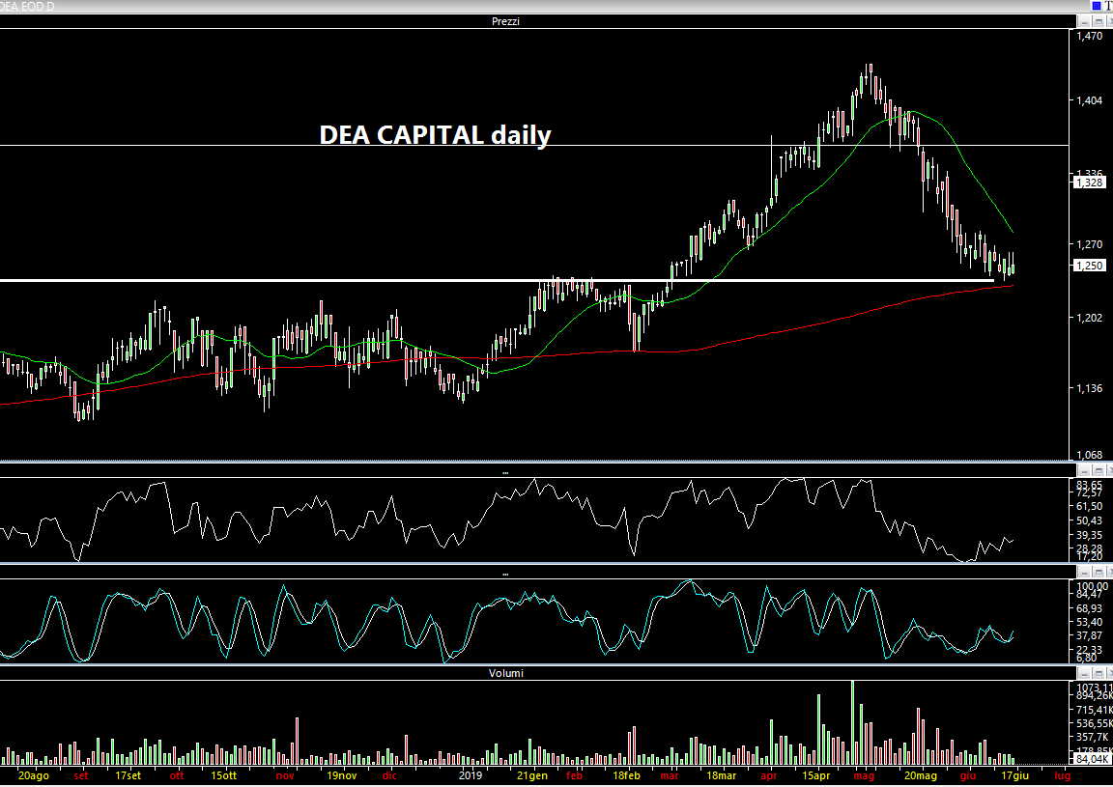Click the 1,136 price axis value

[1090, 388]
